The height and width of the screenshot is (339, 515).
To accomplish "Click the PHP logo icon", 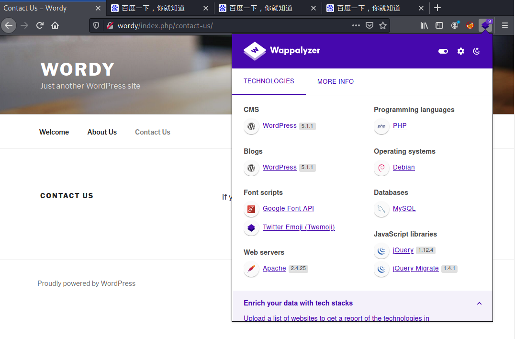I will pyautogui.click(x=381, y=126).
